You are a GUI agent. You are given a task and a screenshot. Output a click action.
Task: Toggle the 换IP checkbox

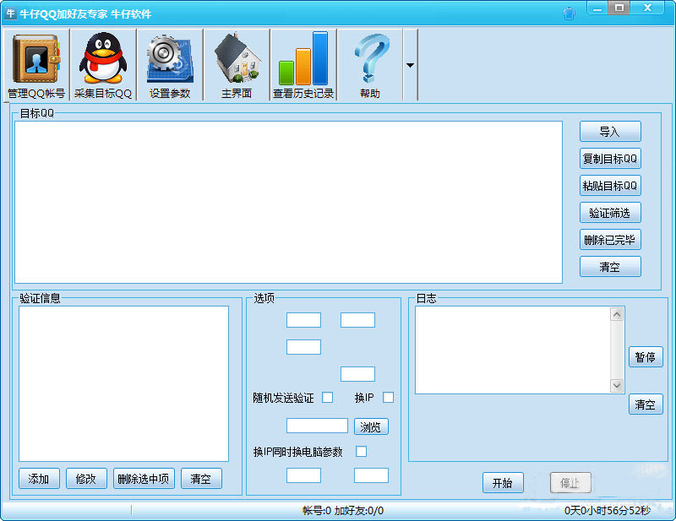(x=387, y=397)
